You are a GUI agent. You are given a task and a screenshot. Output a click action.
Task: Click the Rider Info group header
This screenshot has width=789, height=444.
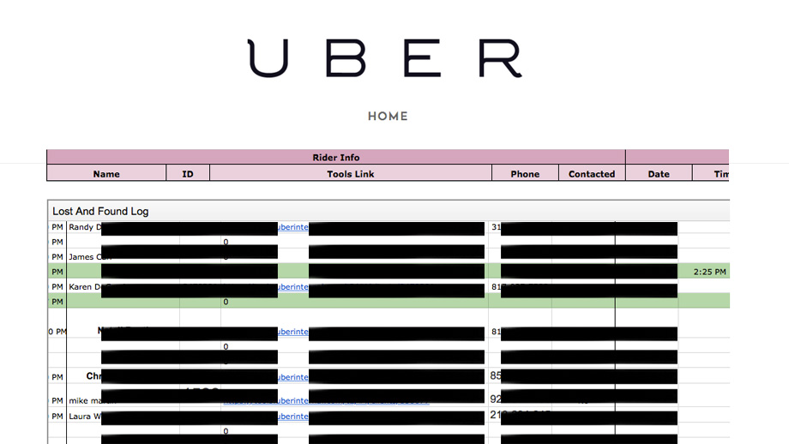pos(336,158)
